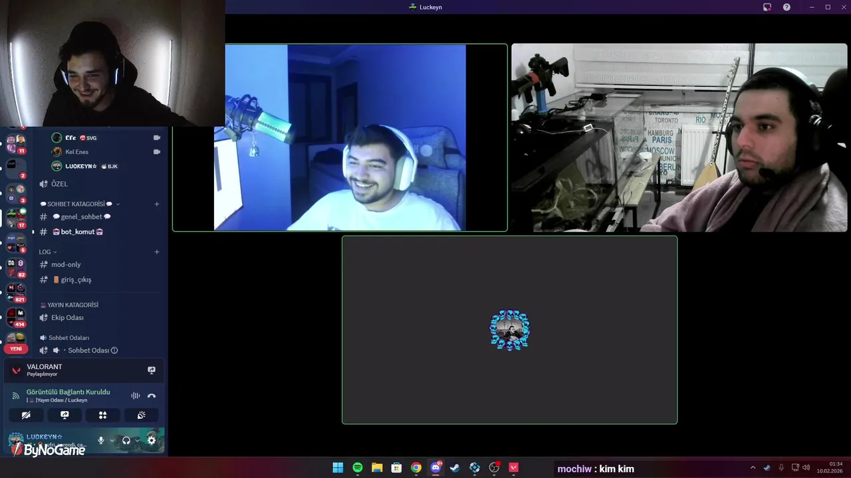Screen dimensions: 851x478
Task: Add channel to SOHBET KATAGORİSİ
Action: tap(157, 204)
